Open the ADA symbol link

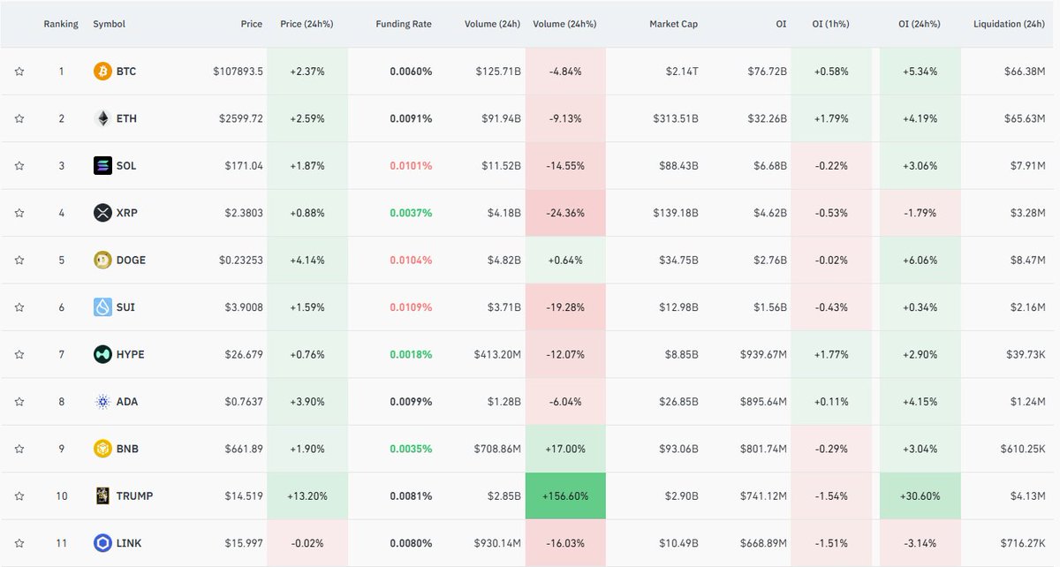tap(127, 402)
